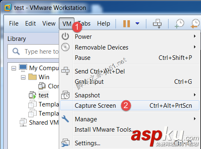Click the magnifier search icon
Screen dimensions: 201x149
point(16,52)
